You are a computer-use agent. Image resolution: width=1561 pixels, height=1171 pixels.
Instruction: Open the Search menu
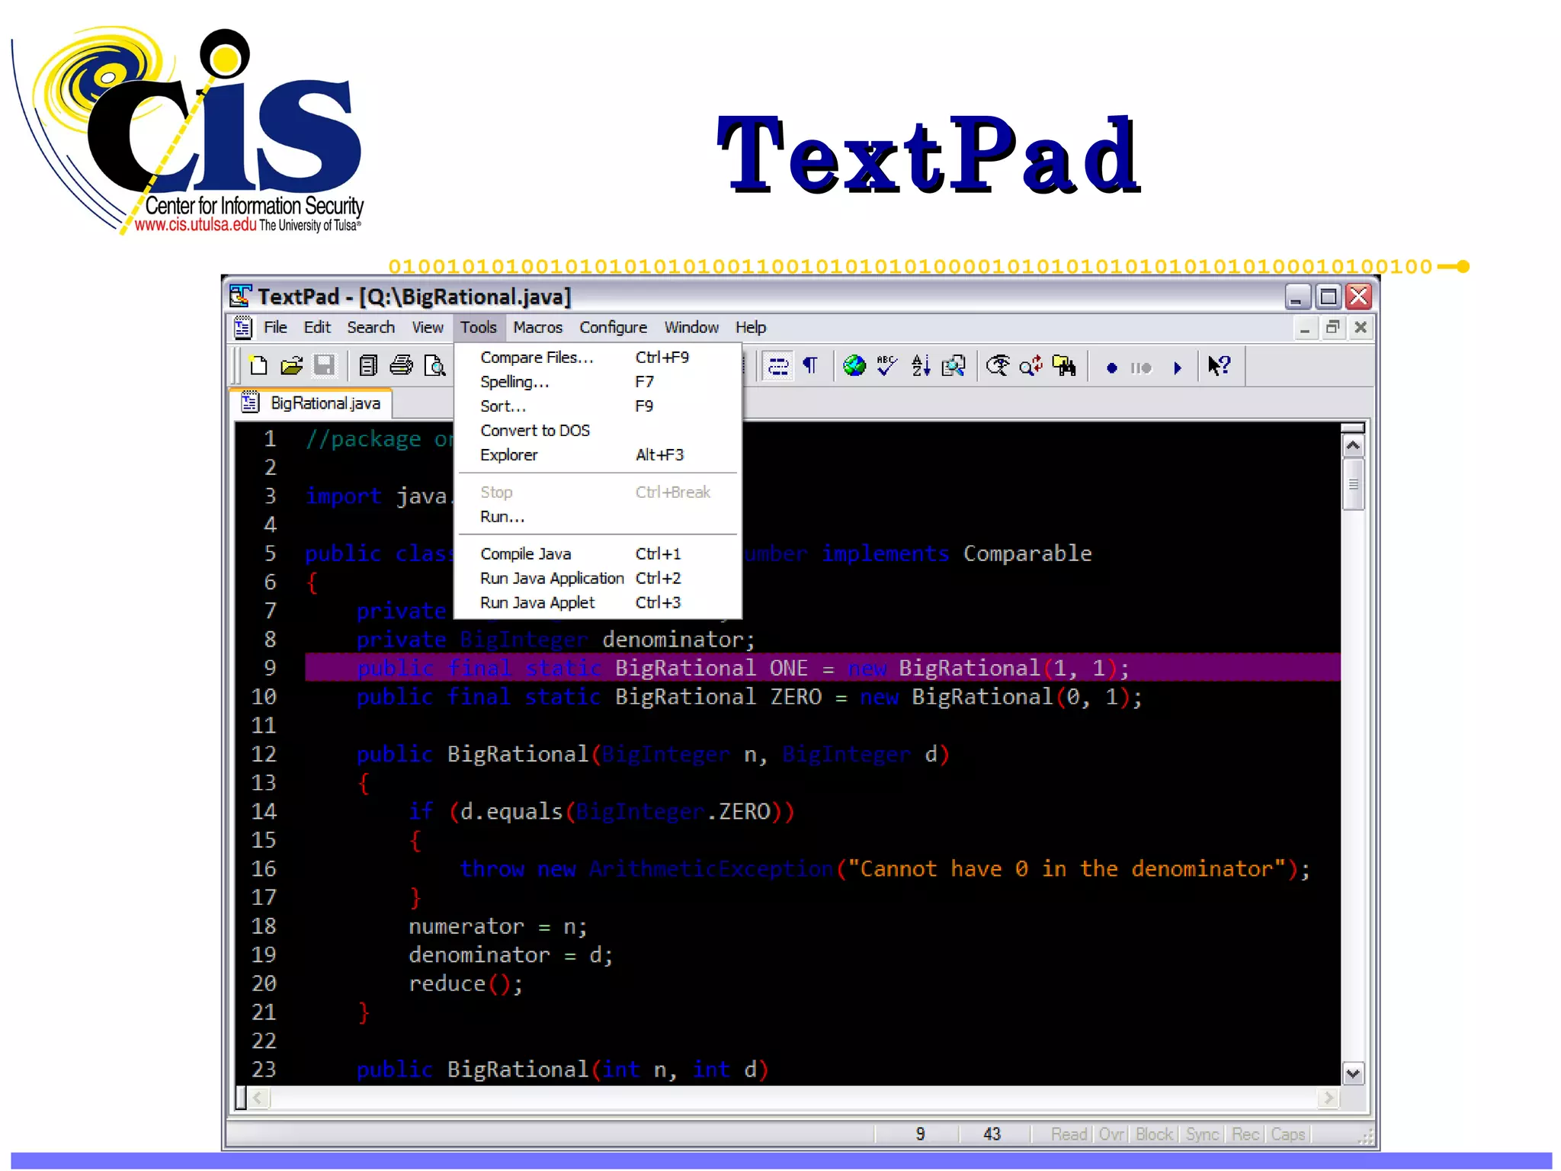pos(371,328)
